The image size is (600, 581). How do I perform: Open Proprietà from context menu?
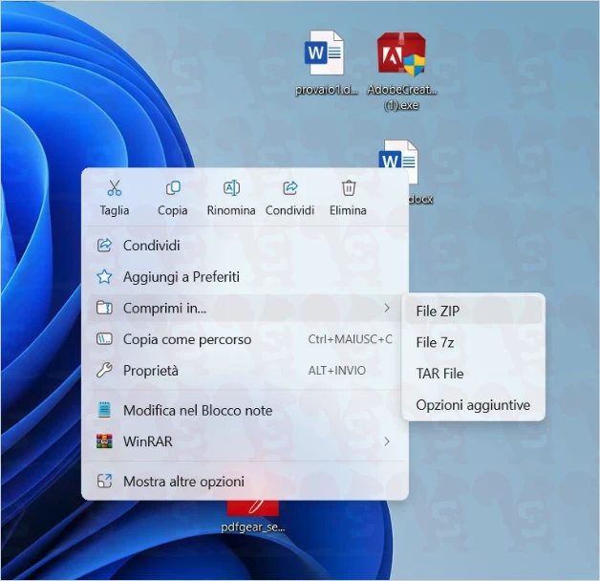pyautogui.click(x=150, y=371)
